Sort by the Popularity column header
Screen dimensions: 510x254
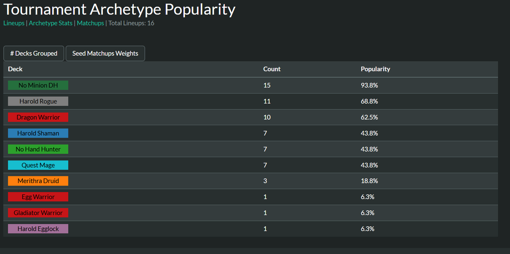pyautogui.click(x=375, y=69)
